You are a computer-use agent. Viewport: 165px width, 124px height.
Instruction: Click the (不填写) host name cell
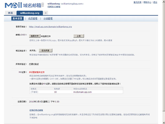tap(34, 92)
